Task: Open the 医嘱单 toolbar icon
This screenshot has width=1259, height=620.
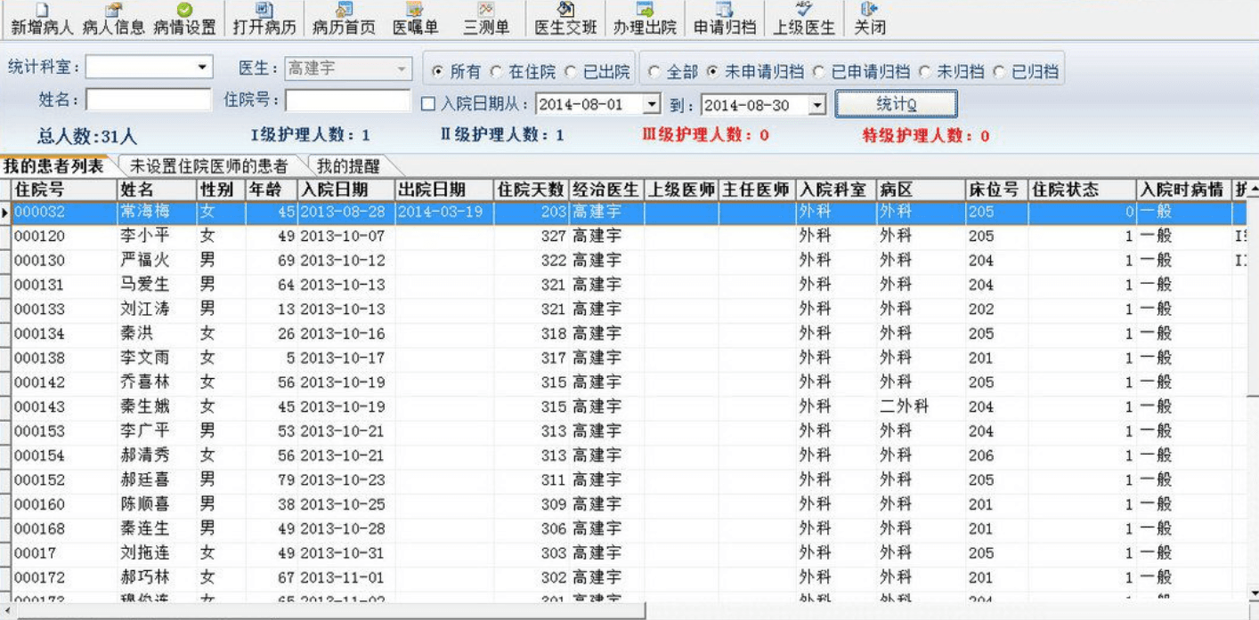Action: point(416,19)
